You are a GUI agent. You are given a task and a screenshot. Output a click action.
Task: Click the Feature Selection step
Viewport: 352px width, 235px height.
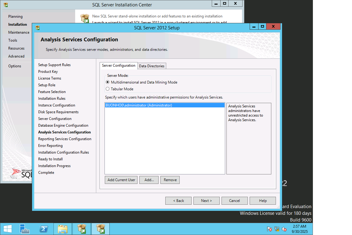click(52, 92)
